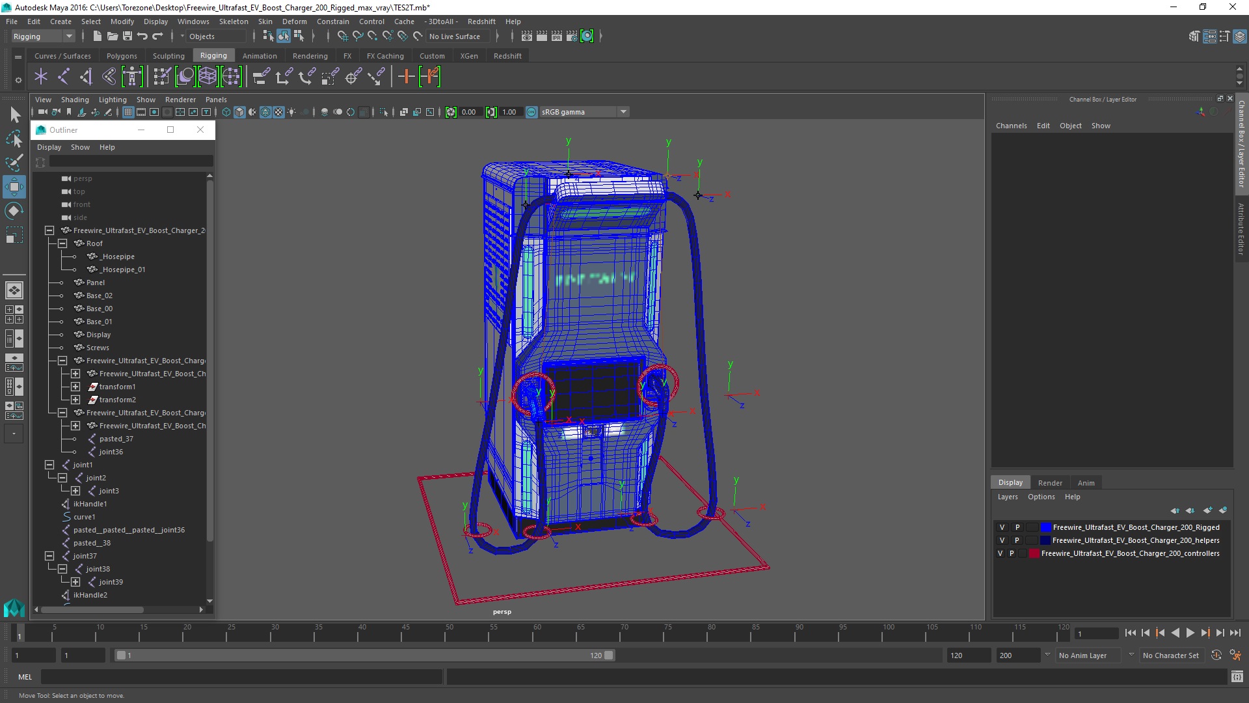Toggle playback P of Charger_200_Rigged layer
The width and height of the screenshot is (1249, 703).
(x=1017, y=527)
